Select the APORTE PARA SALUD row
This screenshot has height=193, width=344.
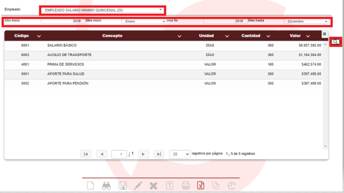click(163, 74)
